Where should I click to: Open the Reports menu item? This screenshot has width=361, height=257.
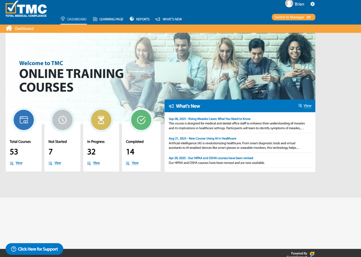point(140,19)
